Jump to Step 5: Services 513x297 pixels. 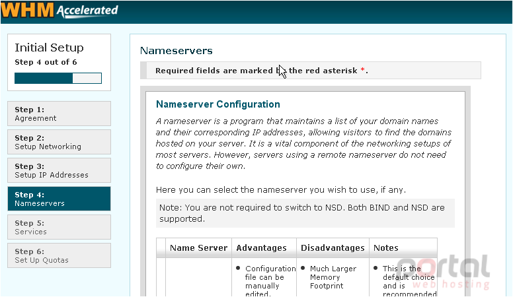tap(59, 227)
